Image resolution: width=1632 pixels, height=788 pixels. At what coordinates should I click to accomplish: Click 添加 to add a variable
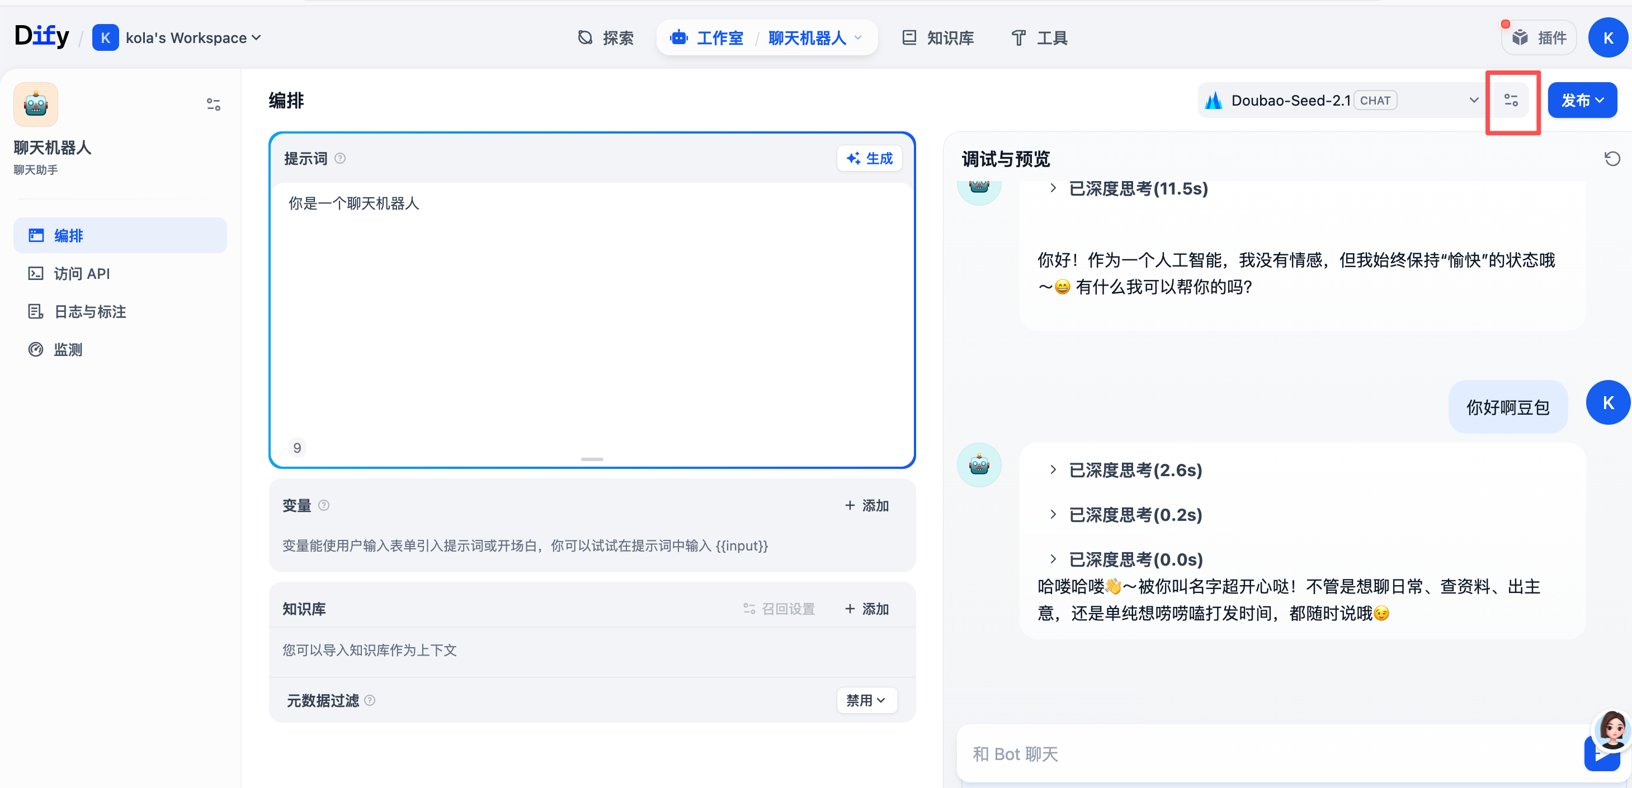[x=867, y=505]
